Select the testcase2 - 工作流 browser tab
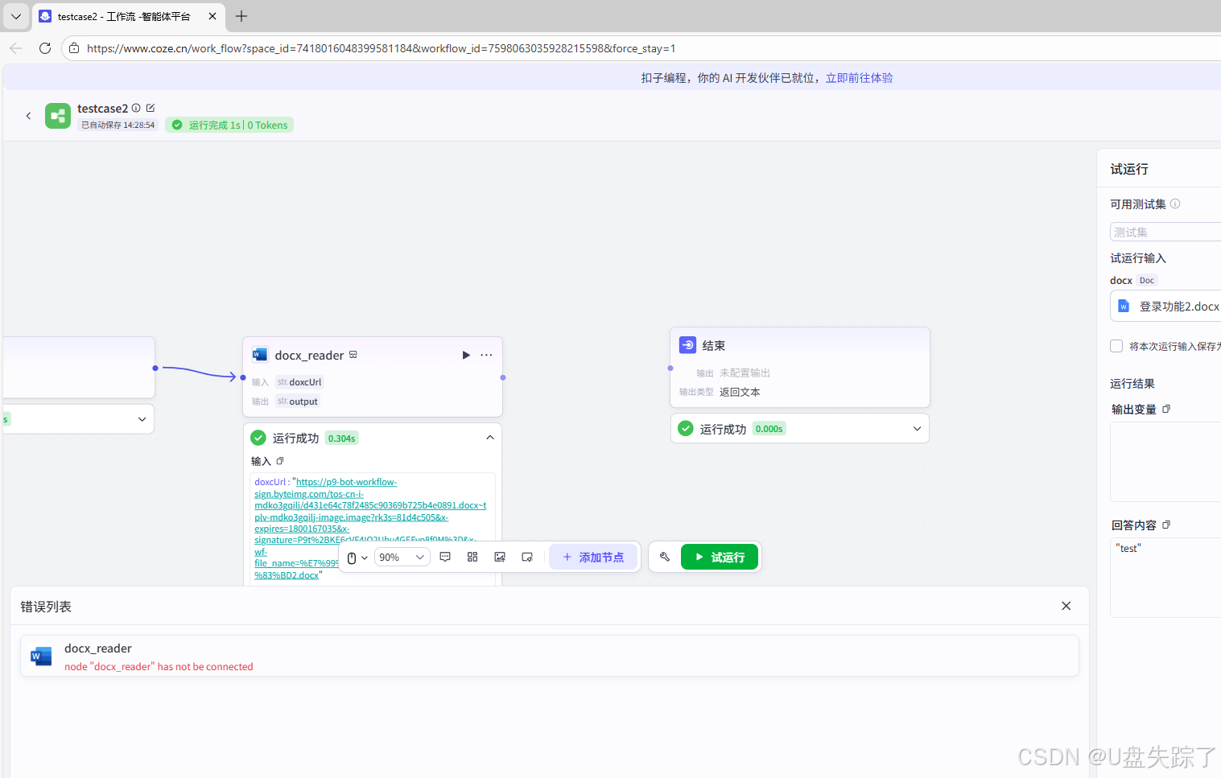The image size is (1221, 778). [130, 16]
